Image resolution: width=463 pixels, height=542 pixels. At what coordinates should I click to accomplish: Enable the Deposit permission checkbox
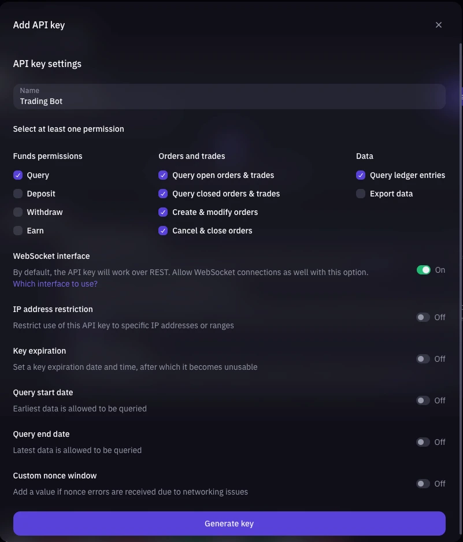click(x=18, y=194)
